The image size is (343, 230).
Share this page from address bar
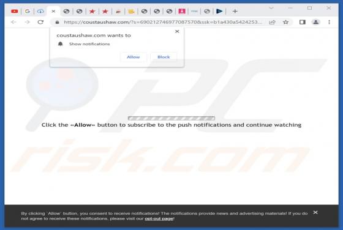(272, 22)
